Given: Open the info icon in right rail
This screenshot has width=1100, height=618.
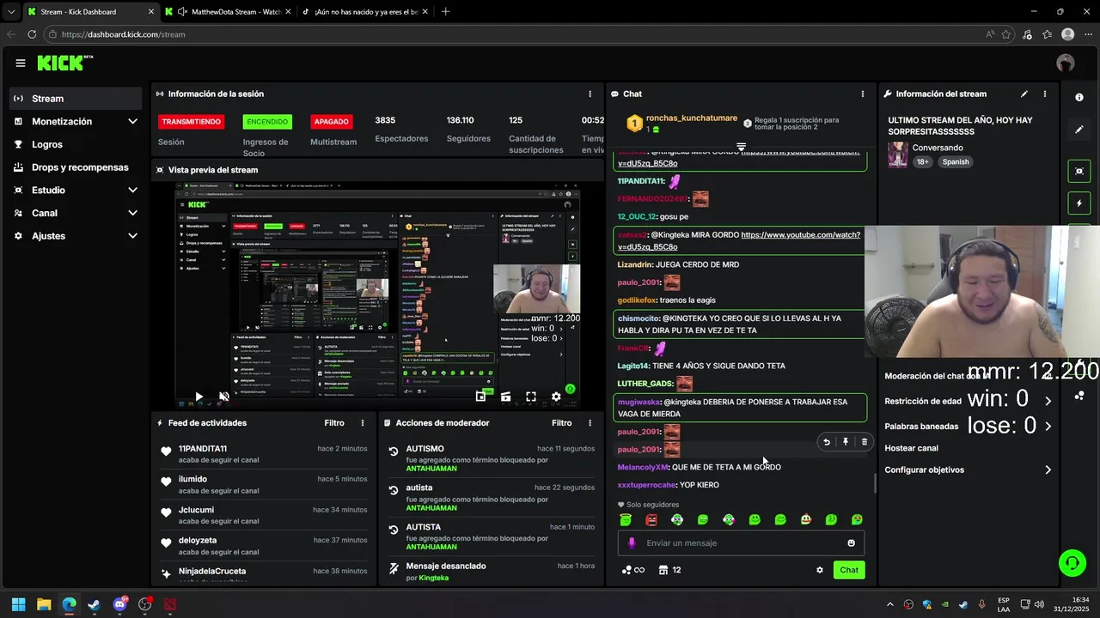Looking at the screenshot, I should pyautogui.click(x=1079, y=98).
